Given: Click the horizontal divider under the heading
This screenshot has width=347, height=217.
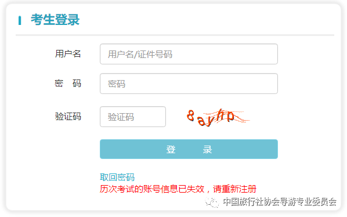Looking at the screenshot, I should (x=175, y=35).
